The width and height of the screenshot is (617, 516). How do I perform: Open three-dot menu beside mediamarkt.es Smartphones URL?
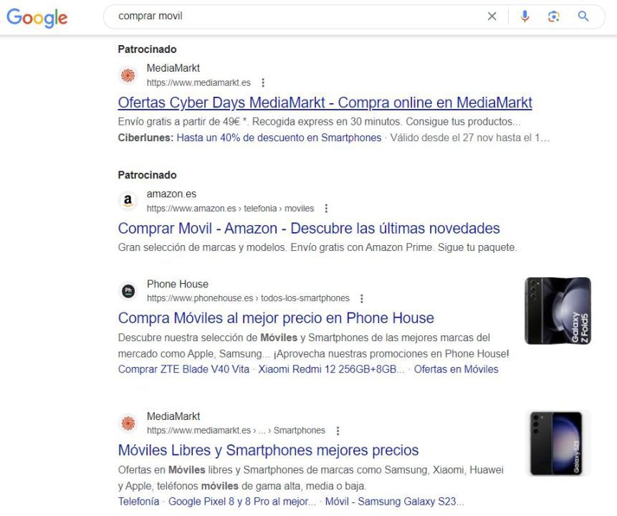(338, 431)
